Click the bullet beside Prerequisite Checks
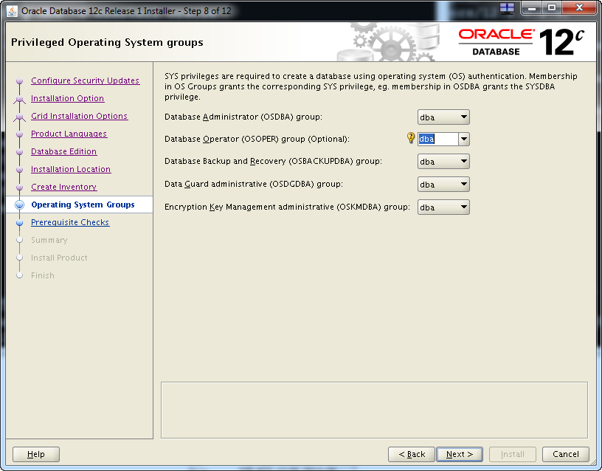 point(20,222)
